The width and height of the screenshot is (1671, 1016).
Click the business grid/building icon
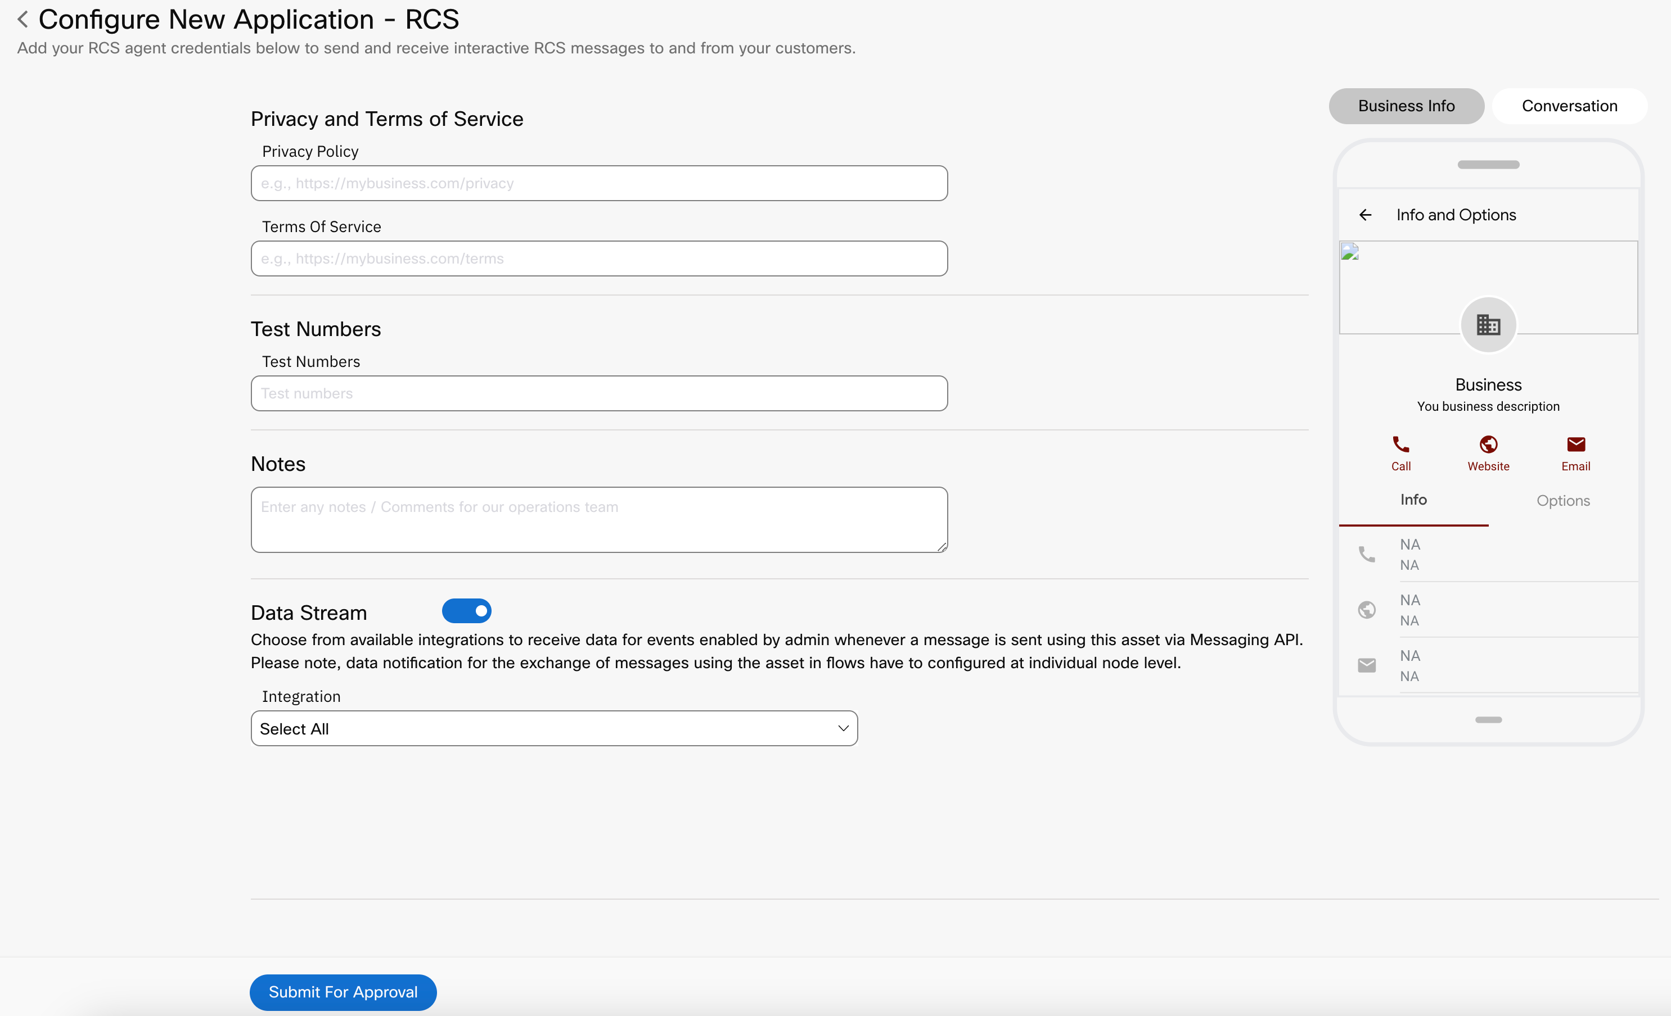[1488, 324]
